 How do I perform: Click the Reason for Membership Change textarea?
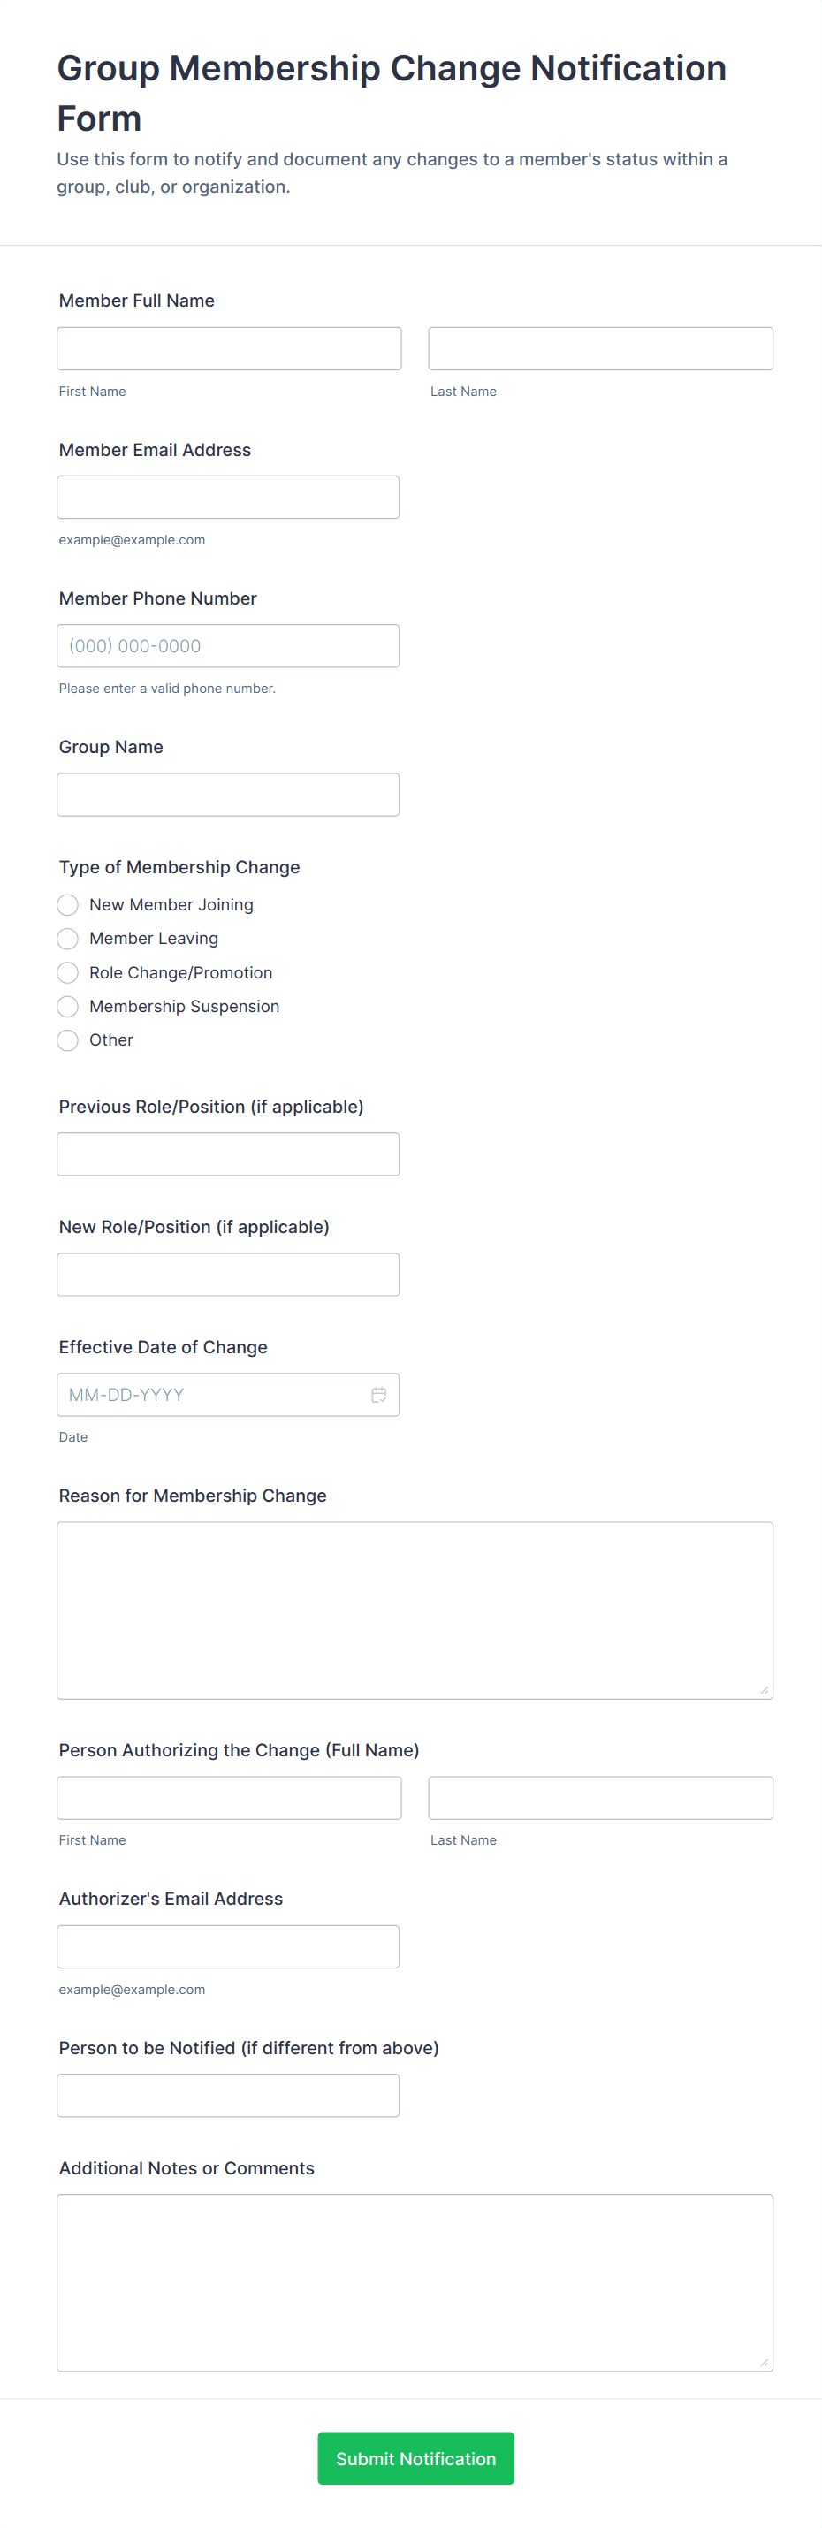coord(414,1610)
